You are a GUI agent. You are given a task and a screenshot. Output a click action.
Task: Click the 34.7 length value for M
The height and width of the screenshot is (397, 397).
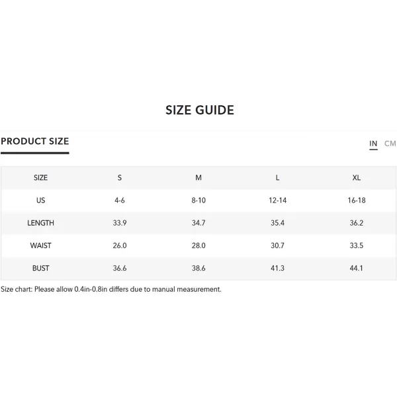click(198, 223)
